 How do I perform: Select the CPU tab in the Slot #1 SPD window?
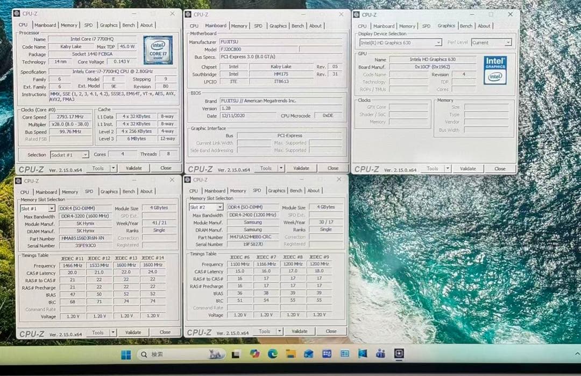point(24,192)
